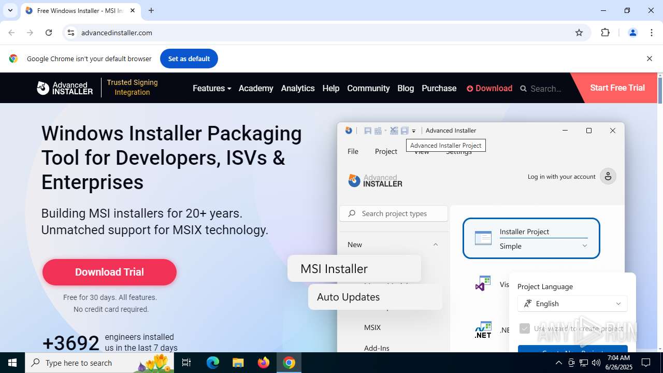Open the English project language dropdown
The image size is (663, 373).
(x=572, y=304)
